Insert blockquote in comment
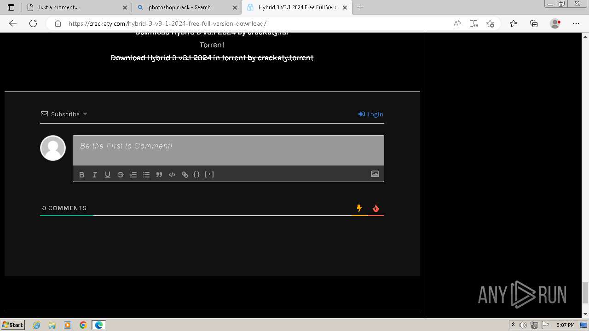 (x=159, y=175)
